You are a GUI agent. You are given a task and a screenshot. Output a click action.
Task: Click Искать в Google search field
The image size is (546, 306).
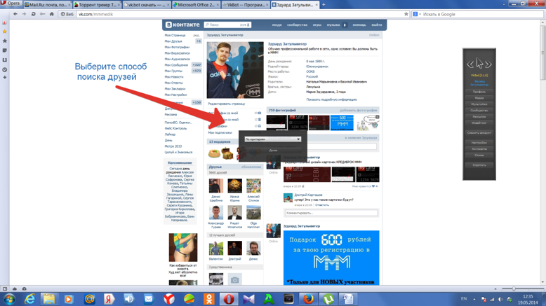click(x=482, y=14)
